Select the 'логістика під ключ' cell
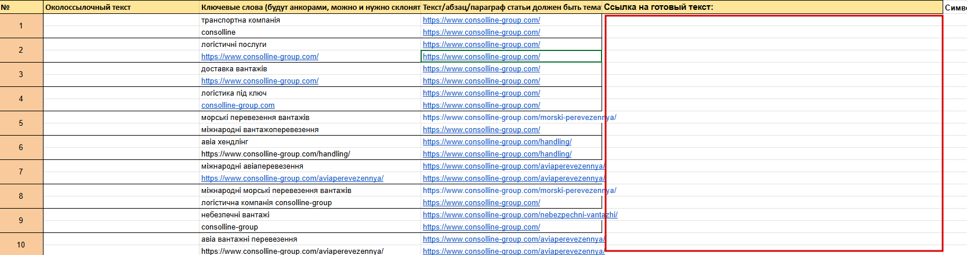 tap(310, 93)
